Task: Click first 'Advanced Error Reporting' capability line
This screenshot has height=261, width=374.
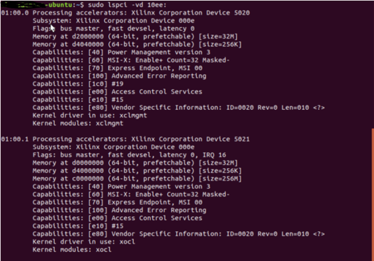Action: [119, 76]
